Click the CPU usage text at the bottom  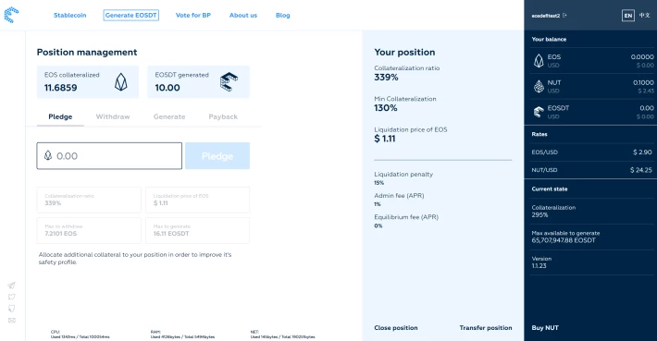(80, 335)
